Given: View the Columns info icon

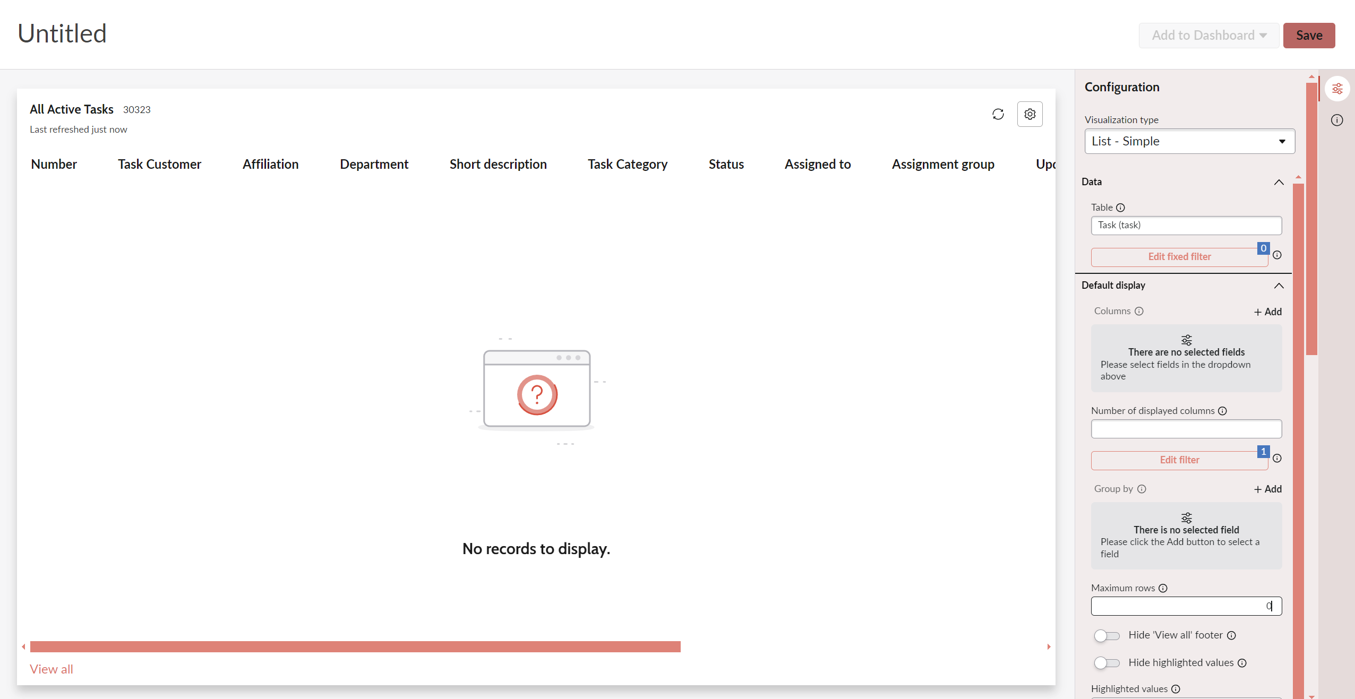Looking at the screenshot, I should tap(1140, 312).
